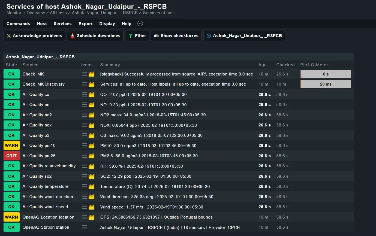The height and width of the screenshot is (236, 376).
Task: Open Air Quality so2 service link
Action: tap(37, 176)
